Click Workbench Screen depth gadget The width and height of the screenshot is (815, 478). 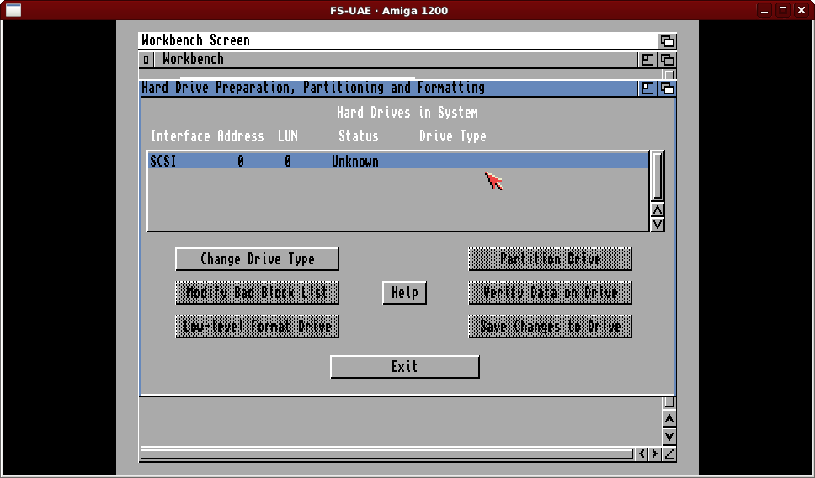point(667,40)
